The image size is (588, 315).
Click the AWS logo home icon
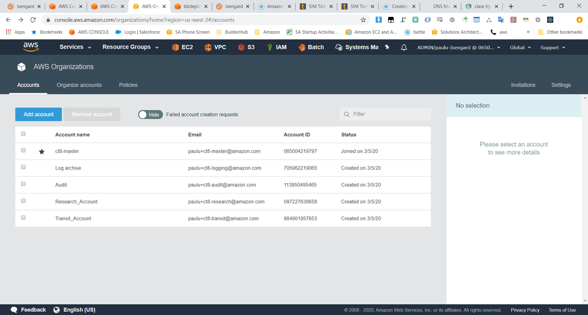click(x=31, y=47)
